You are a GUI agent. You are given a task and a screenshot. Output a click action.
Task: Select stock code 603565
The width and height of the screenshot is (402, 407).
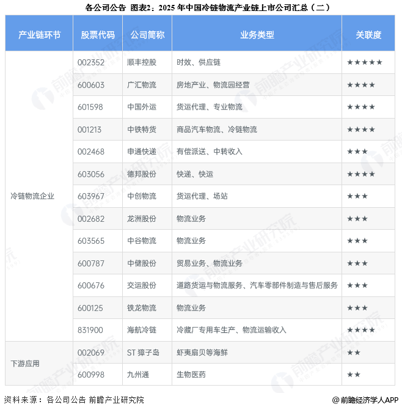91,241
